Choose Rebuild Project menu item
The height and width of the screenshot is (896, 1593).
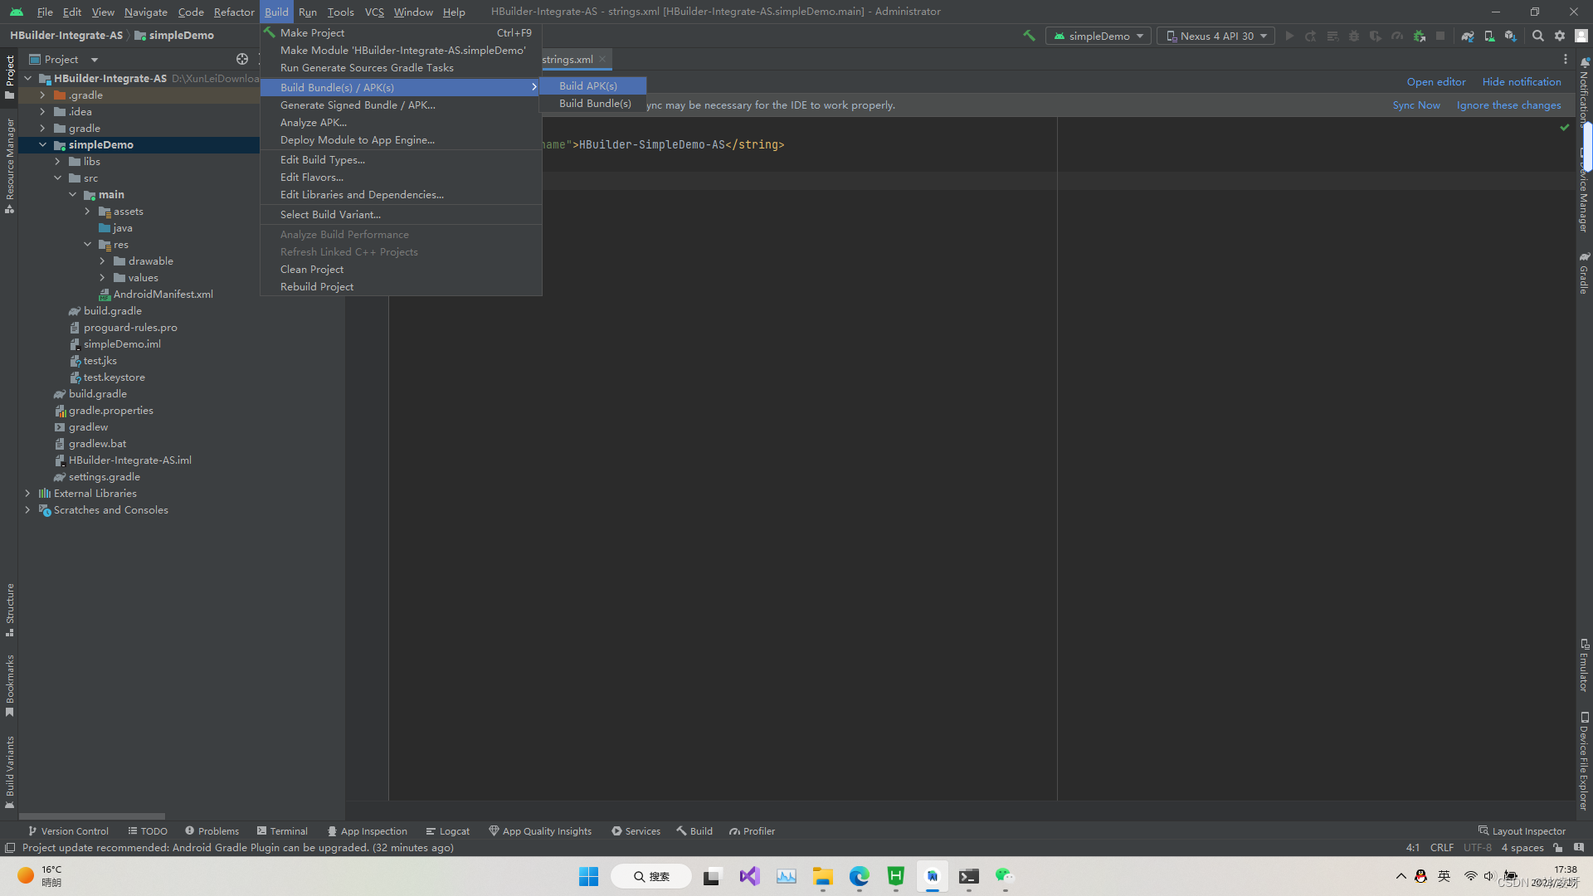coord(401,286)
